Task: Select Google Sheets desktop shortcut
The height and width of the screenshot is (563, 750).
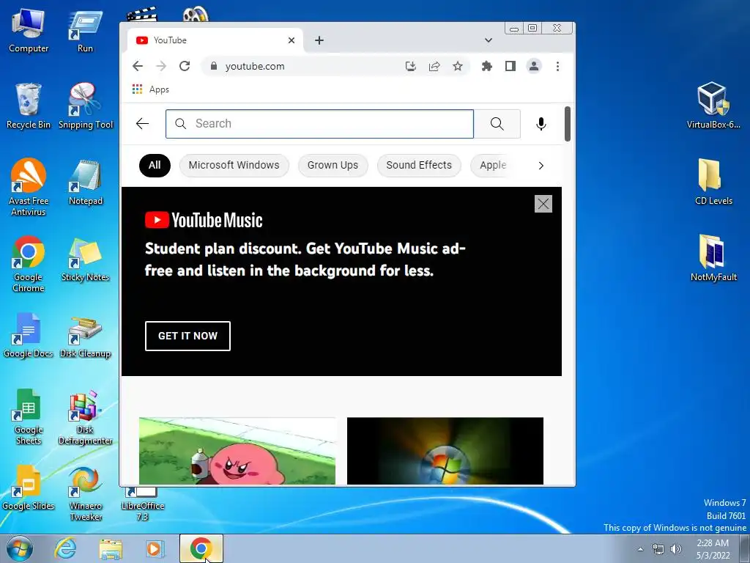Action: pos(29,416)
